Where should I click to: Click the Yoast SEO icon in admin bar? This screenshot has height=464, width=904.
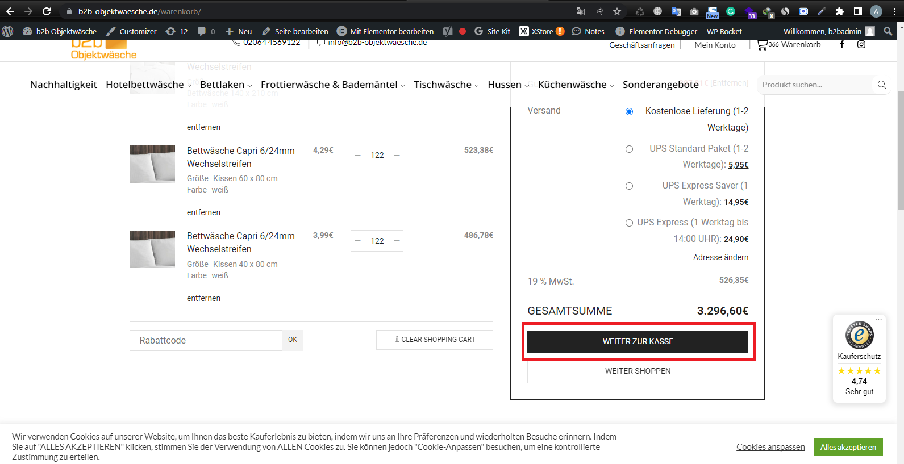[x=448, y=31]
